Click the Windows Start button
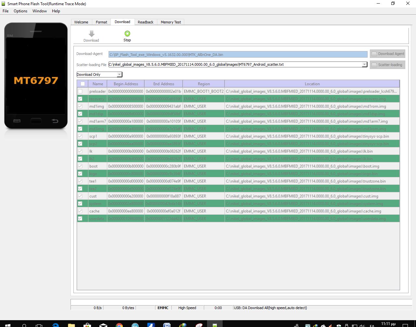 tap(7, 325)
